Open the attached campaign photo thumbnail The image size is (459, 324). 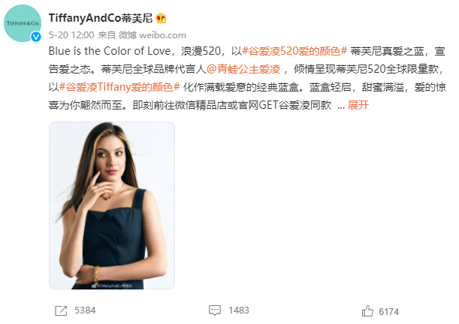click(112, 205)
